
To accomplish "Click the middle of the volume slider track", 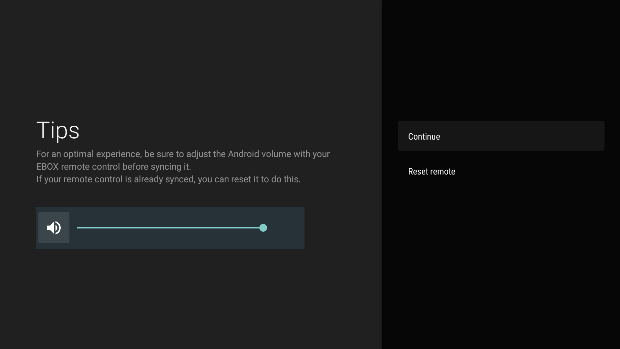I will coord(171,228).
